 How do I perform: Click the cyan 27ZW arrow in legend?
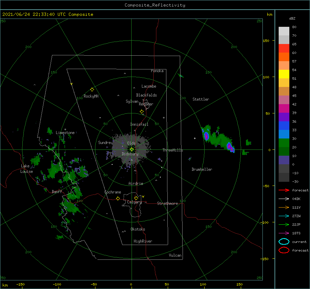284,216
